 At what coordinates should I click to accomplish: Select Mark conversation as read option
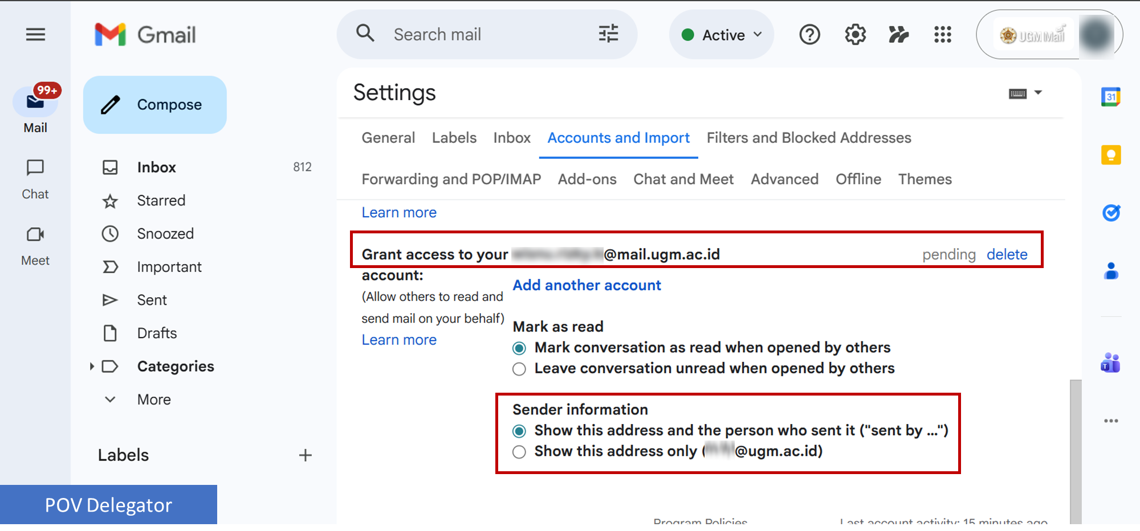click(519, 348)
